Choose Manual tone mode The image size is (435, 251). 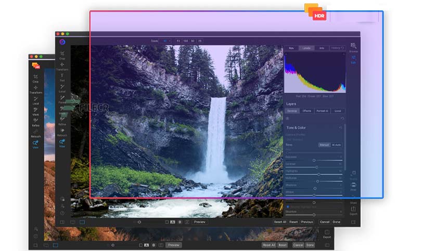[324, 145]
